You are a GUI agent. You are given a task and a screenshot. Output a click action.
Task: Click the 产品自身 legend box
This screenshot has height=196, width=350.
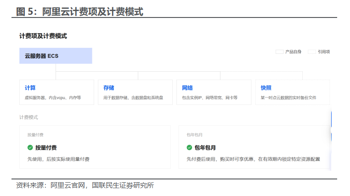[279, 52]
